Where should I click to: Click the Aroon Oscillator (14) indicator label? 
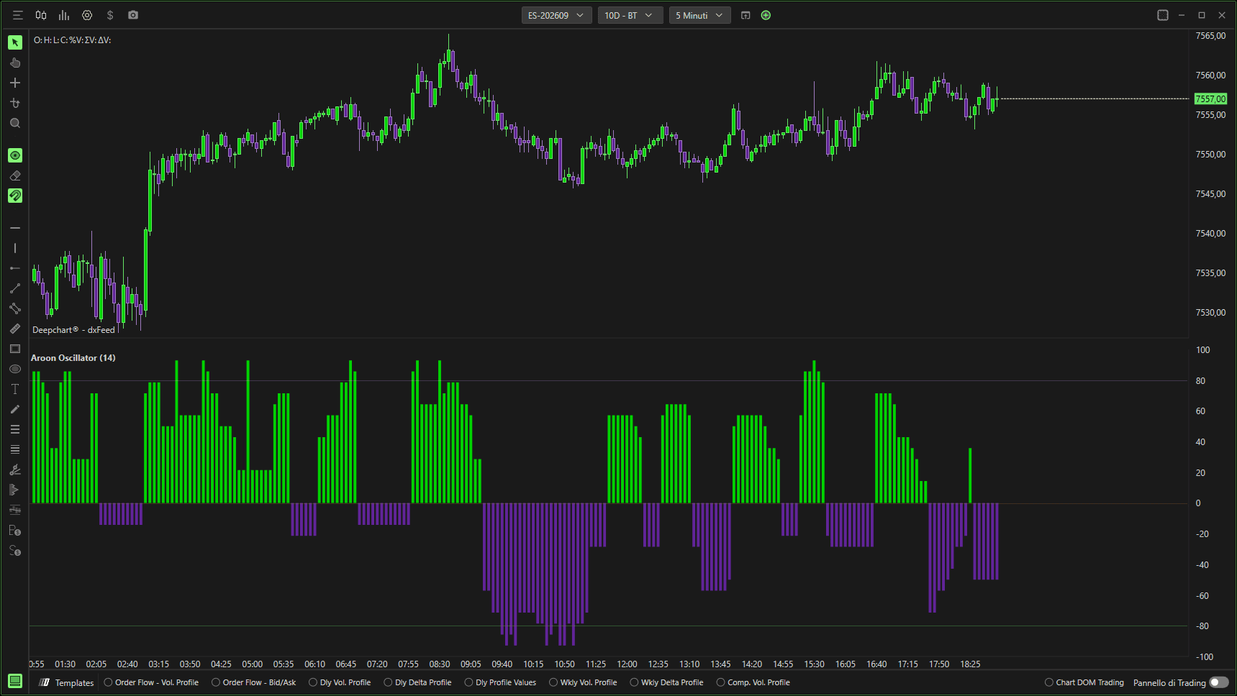pyautogui.click(x=73, y=357)
